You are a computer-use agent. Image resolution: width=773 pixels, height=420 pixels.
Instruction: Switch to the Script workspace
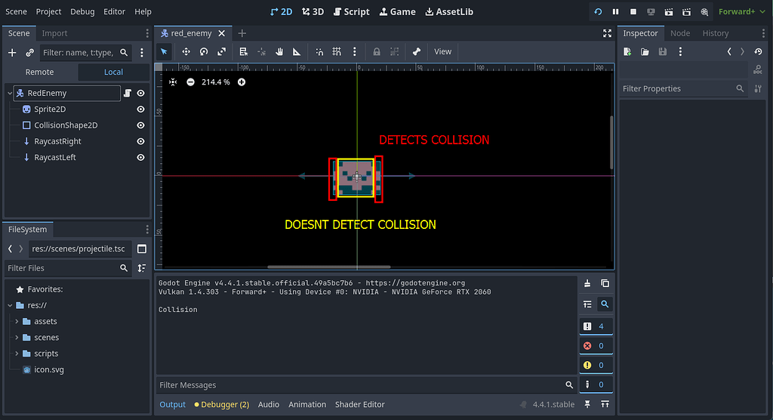(x=352, y=11)
